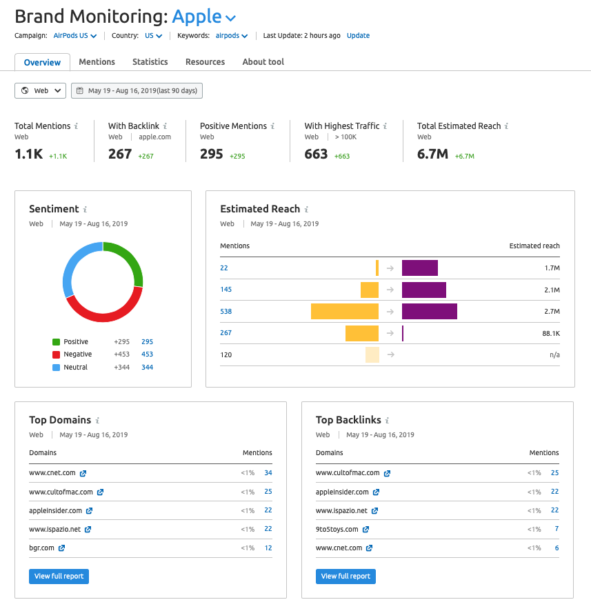Open bgr.com external link icon
This screenshot has width=591, height=611.
(61, 548)
